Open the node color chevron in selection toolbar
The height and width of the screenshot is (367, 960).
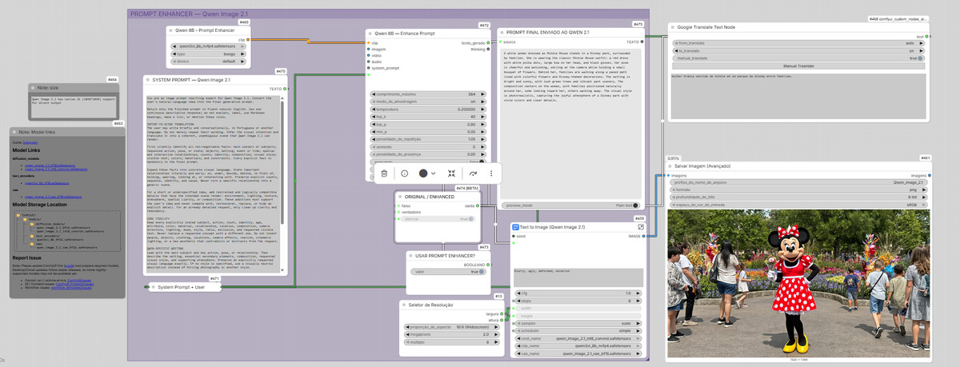point(433,174)
